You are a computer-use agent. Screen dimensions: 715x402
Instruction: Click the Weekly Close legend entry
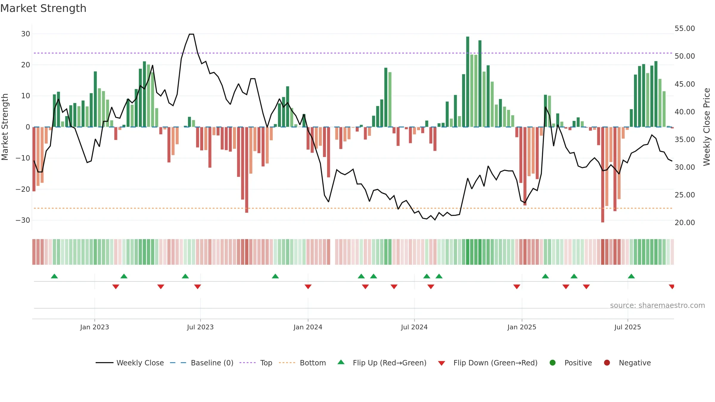(130, 363)
